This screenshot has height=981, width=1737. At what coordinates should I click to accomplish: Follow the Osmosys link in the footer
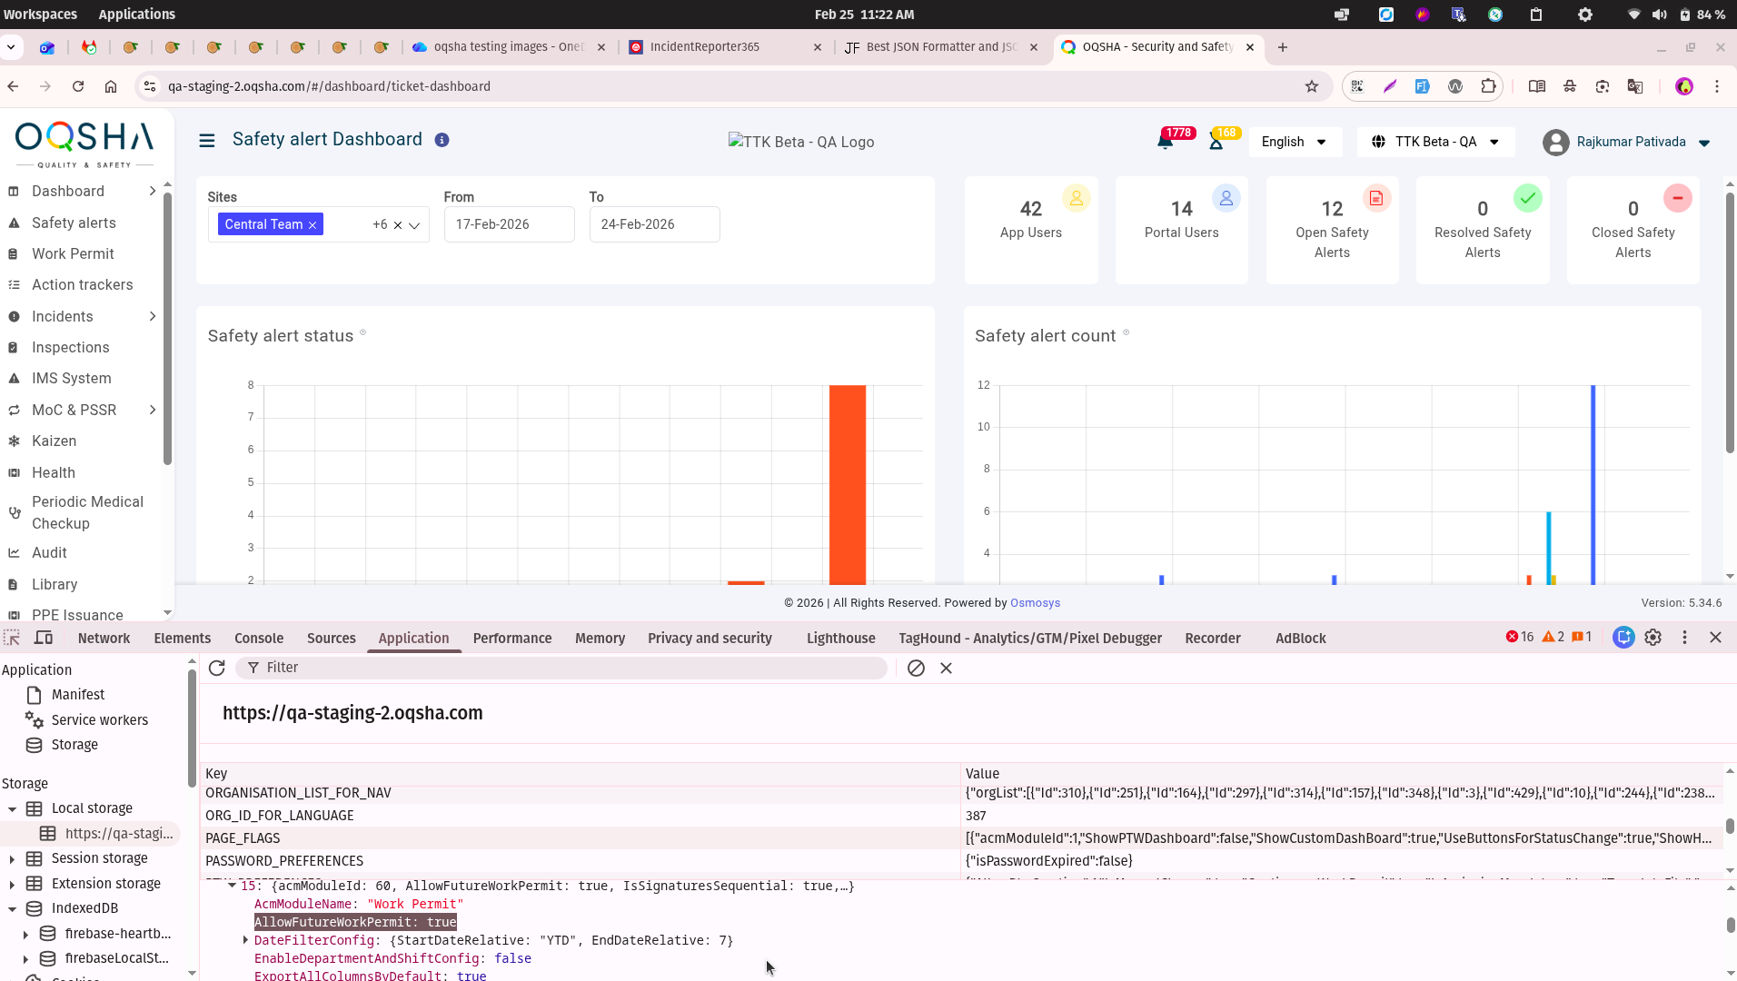[x=1035, y=603]
